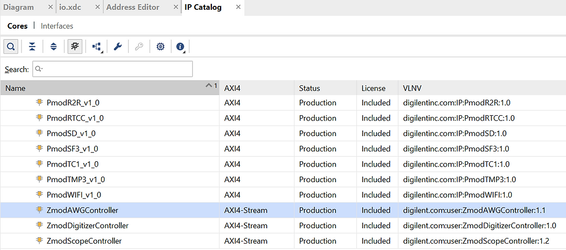This screenshot has width=566, height=250.
Task: Click VLNV digilent.com:user:ZmodScopeController:1.2
Action: (x=476, y=241)
